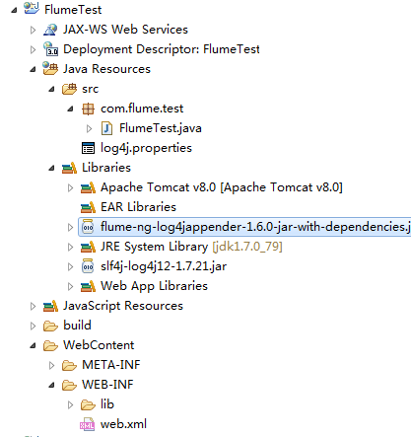
Task: Select the Apache Tomcat v8.0 label
Action: (222, 187)
